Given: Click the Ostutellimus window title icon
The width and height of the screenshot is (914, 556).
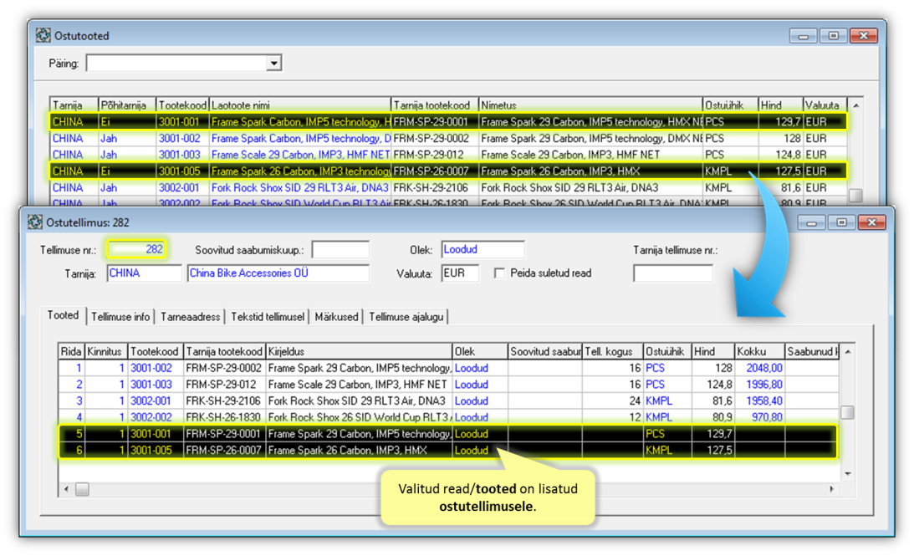Looking at the screenshot, I should 34,222.
